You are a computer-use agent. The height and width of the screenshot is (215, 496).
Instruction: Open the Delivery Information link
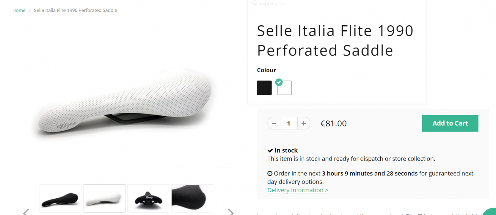click(298, 190)
